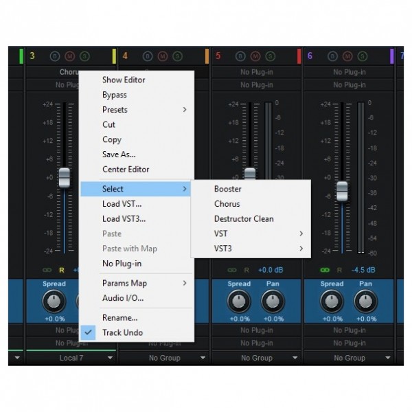
Task: Select Destructor Clean plug-in
Action: pos(251,219)
